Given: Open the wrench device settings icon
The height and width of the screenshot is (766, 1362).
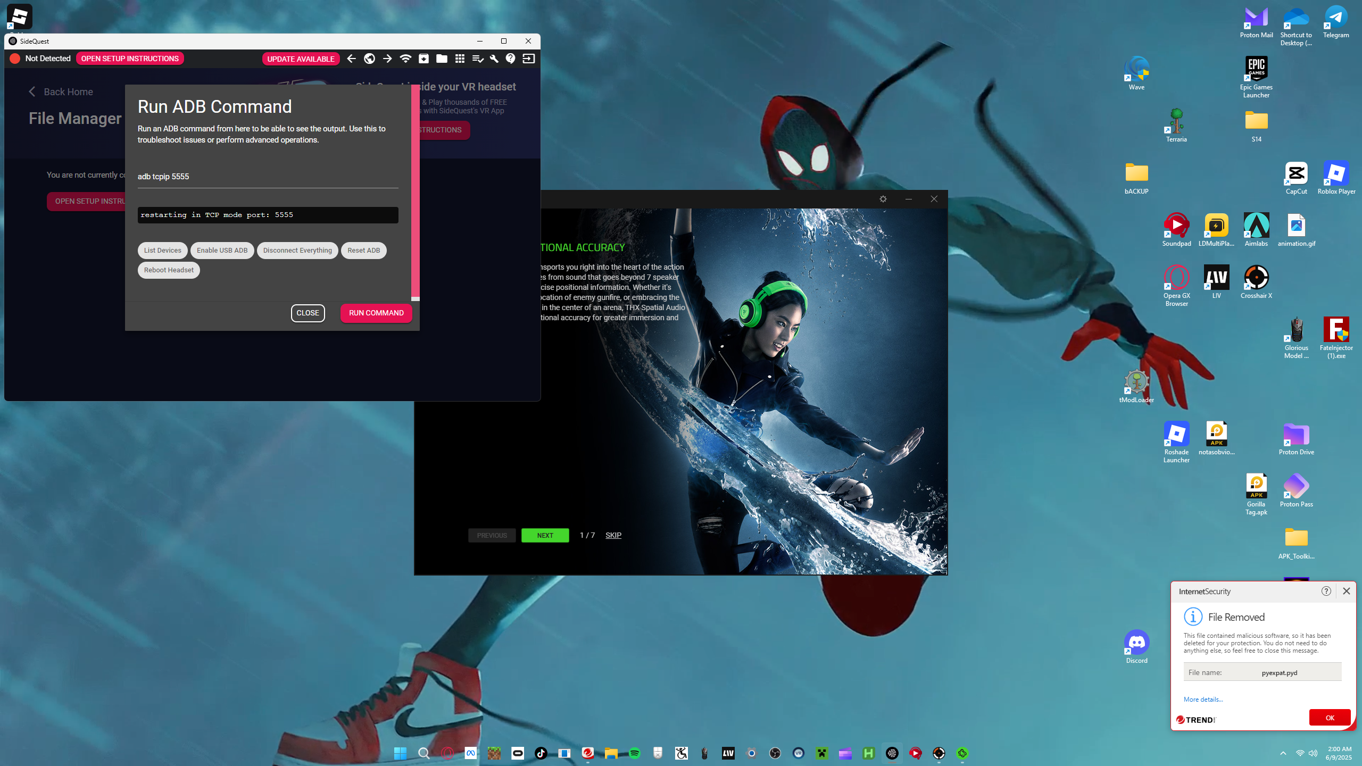Looking at the screenshot, I should click(x=494, y=59).
